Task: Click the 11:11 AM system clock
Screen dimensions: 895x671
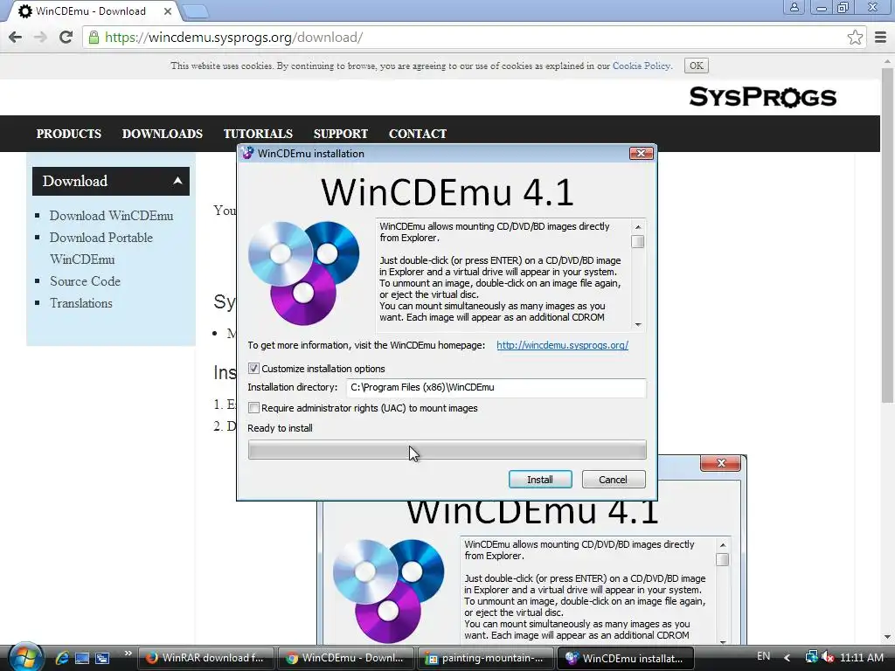Action: pos(862,658)
